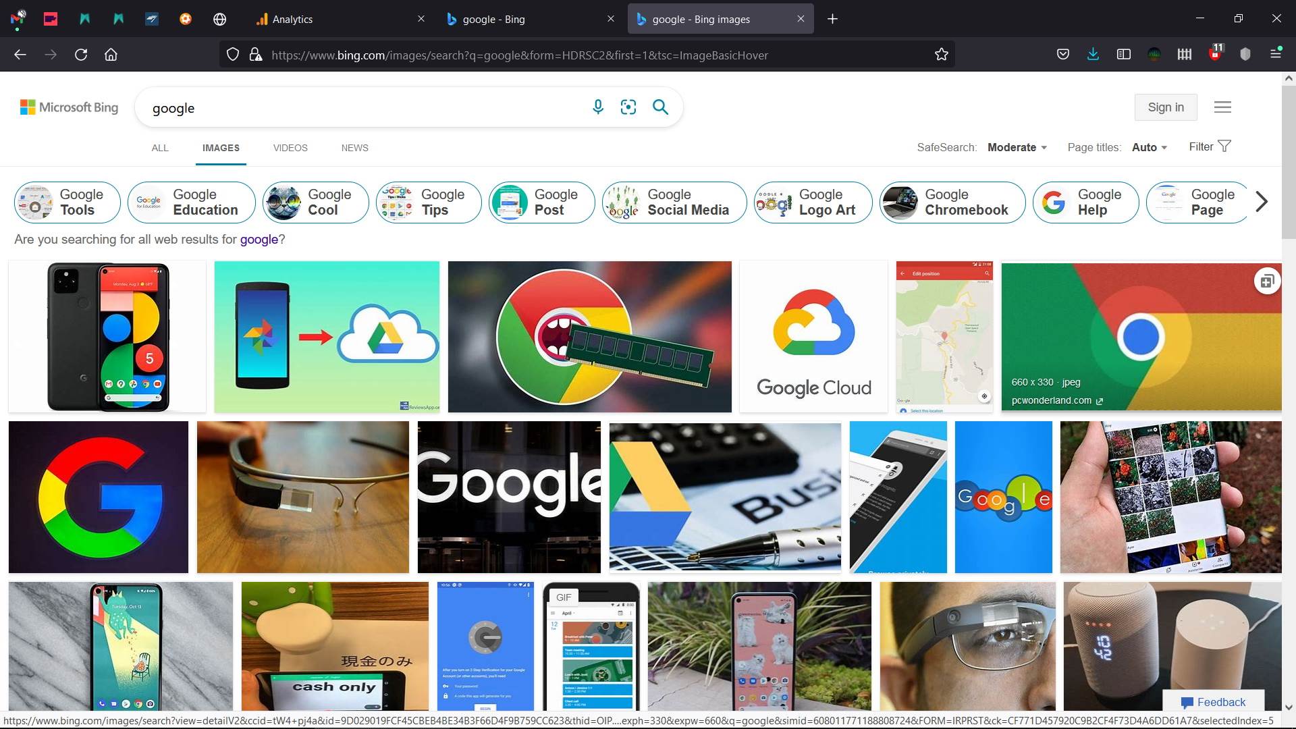Click the Microsoft Bing logo
Screen dimensions: 1296x729
68,107
